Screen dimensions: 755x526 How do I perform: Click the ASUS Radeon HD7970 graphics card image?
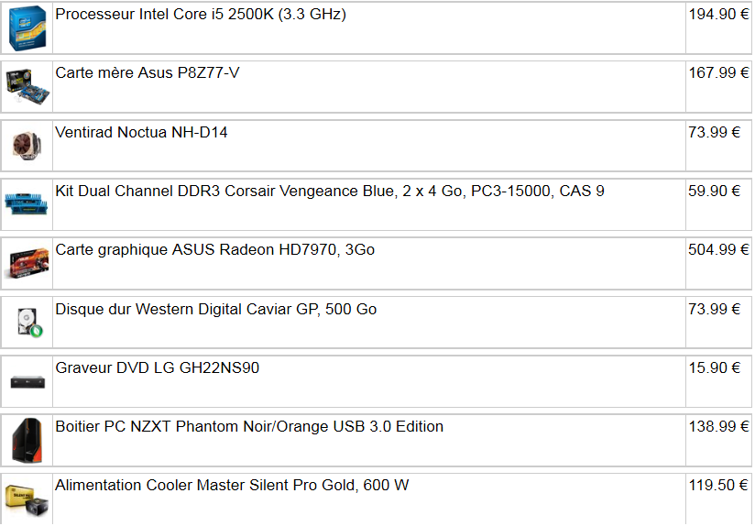(27, 262)
